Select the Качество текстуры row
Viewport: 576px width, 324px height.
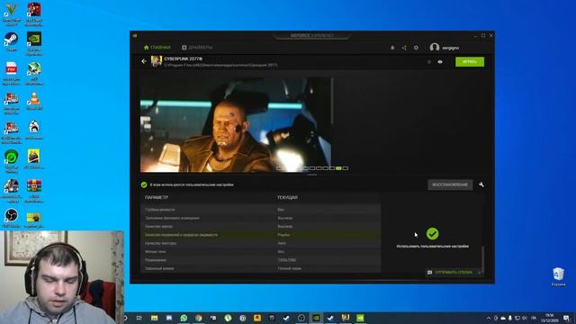click(x=261, y=243)
